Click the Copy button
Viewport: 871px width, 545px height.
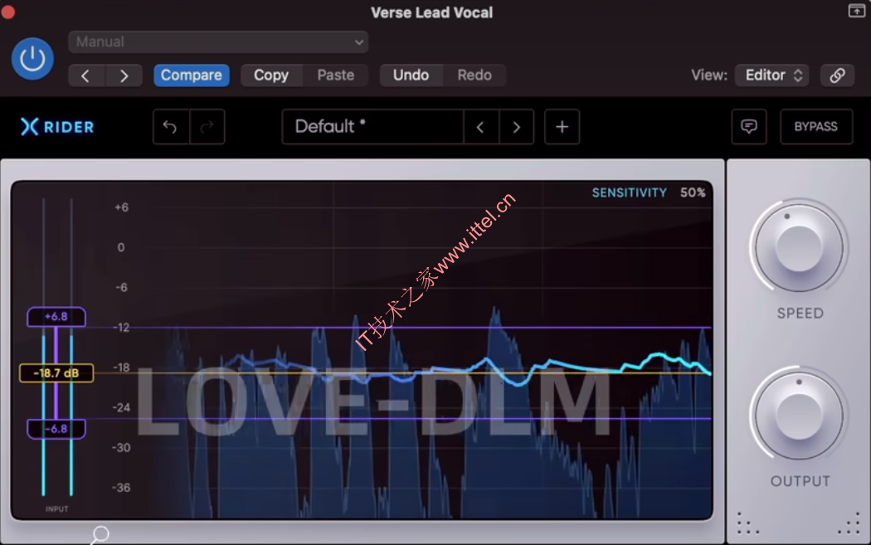[271, 75]
